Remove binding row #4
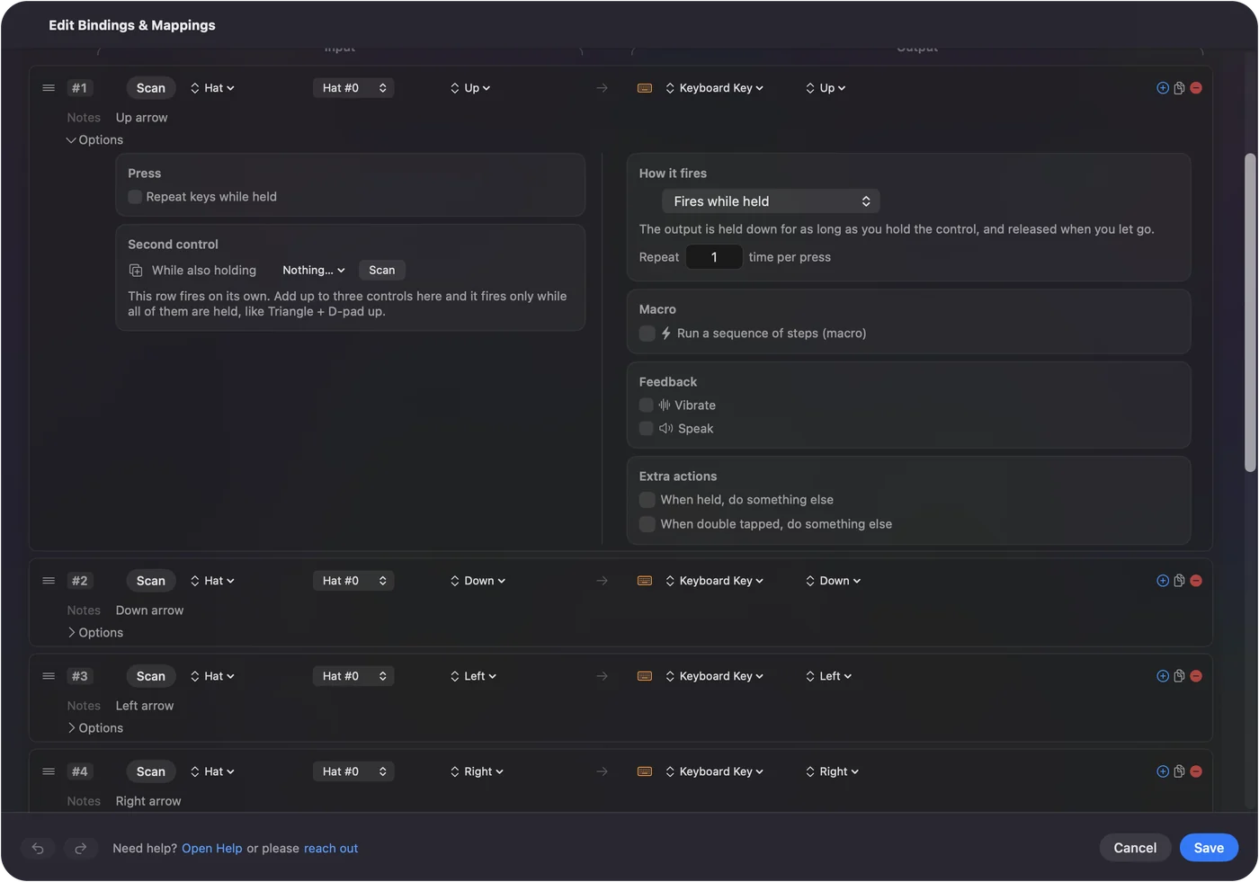Image resolution: width=1259 pixels, height=882 pixels. [1196, 771]
